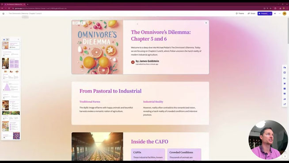Click the browser address bar

[x=137, y=8]
